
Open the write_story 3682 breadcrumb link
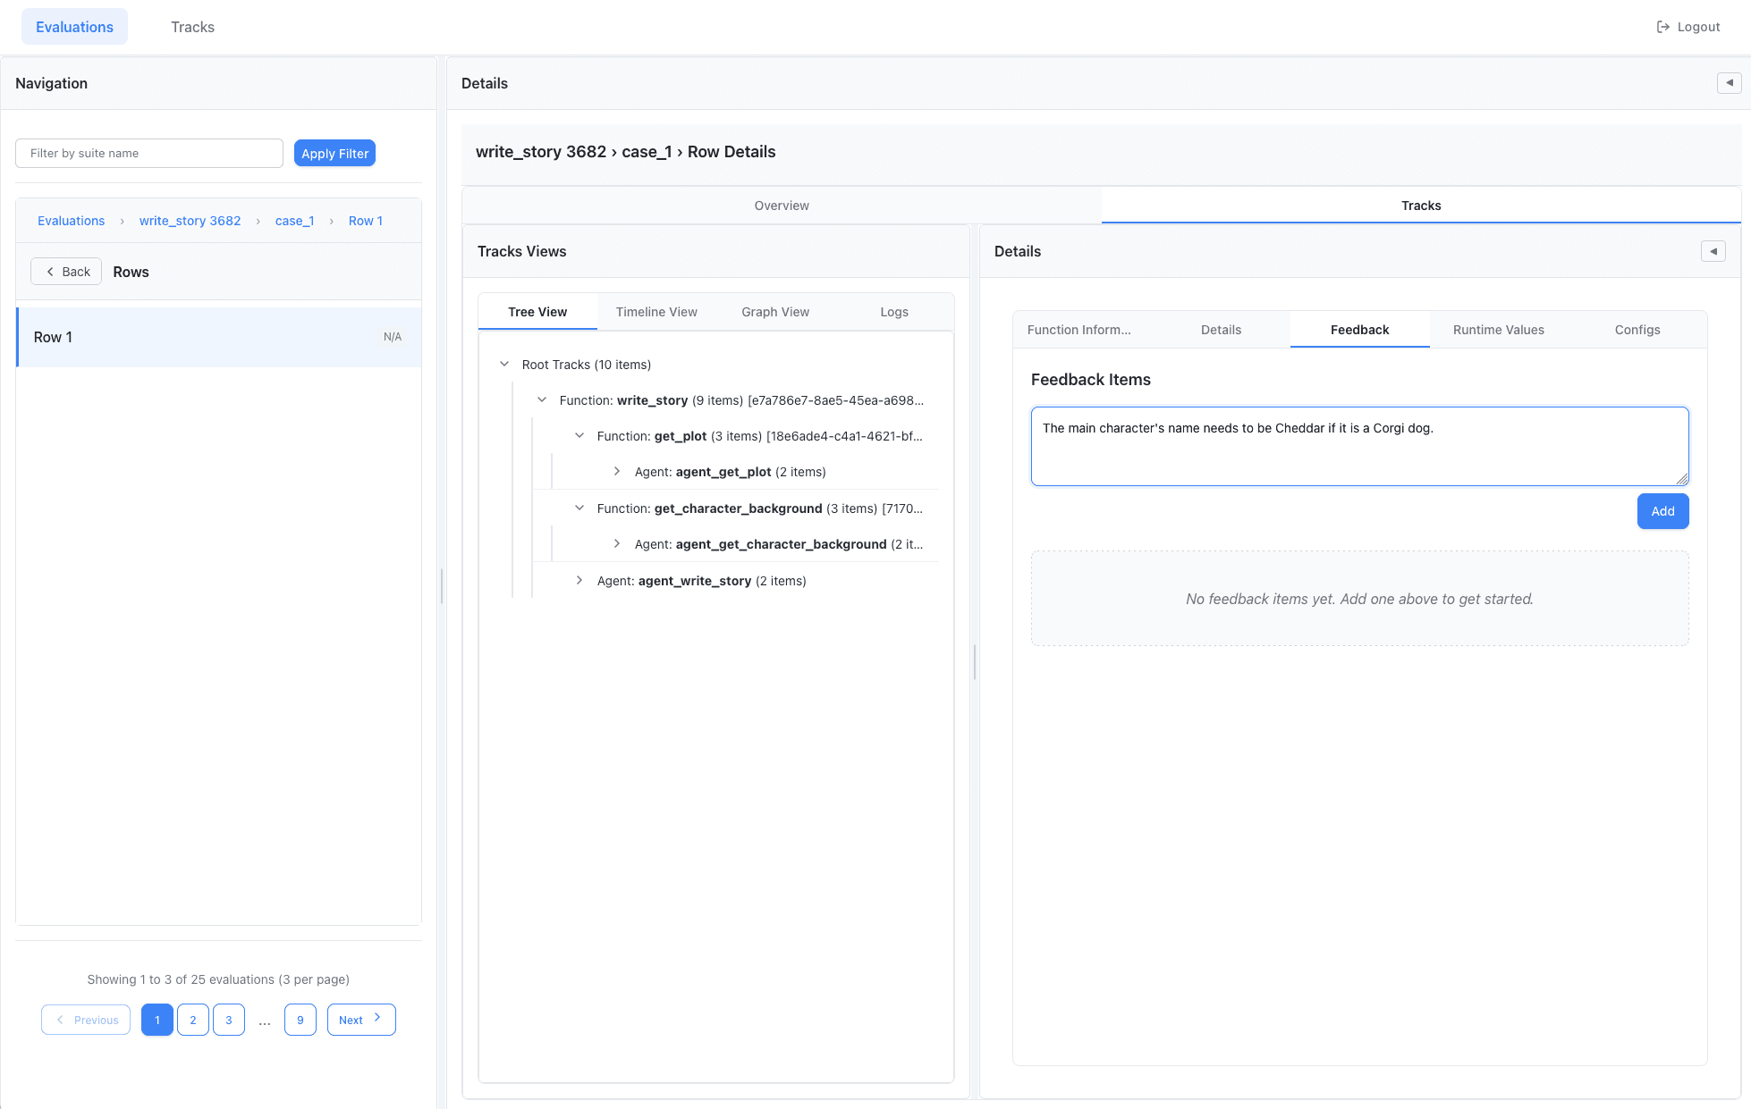click(190, 221)
